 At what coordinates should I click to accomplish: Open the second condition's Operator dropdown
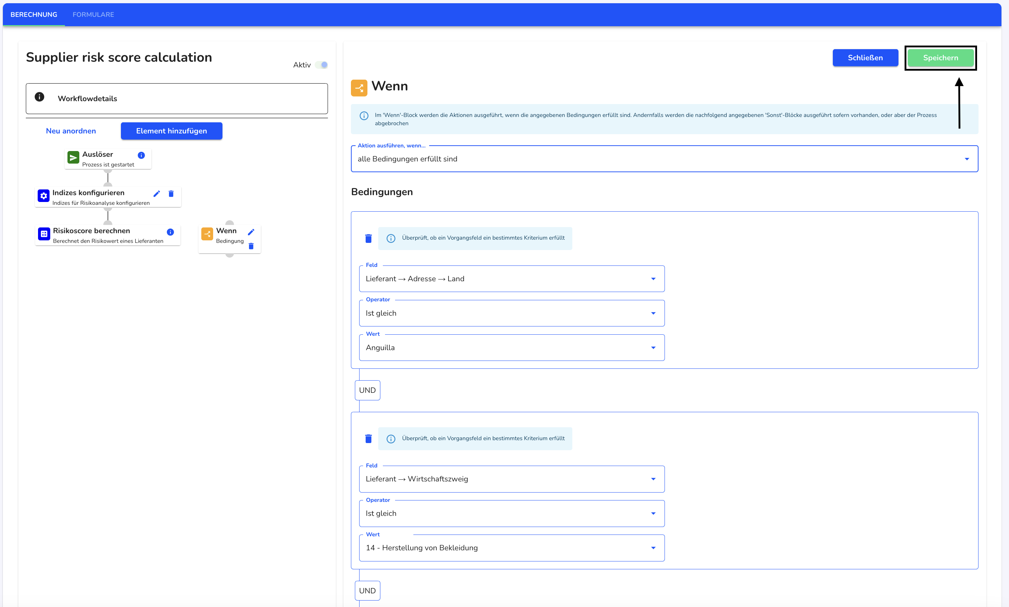click(512, 514)
